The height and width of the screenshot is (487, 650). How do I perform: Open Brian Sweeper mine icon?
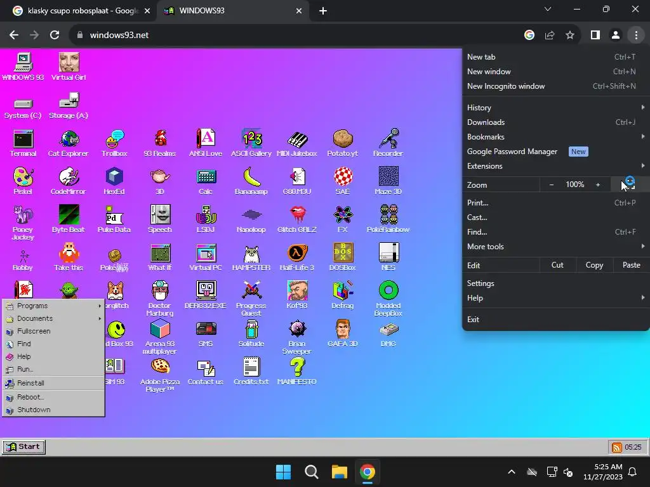[x=297, y=337]
